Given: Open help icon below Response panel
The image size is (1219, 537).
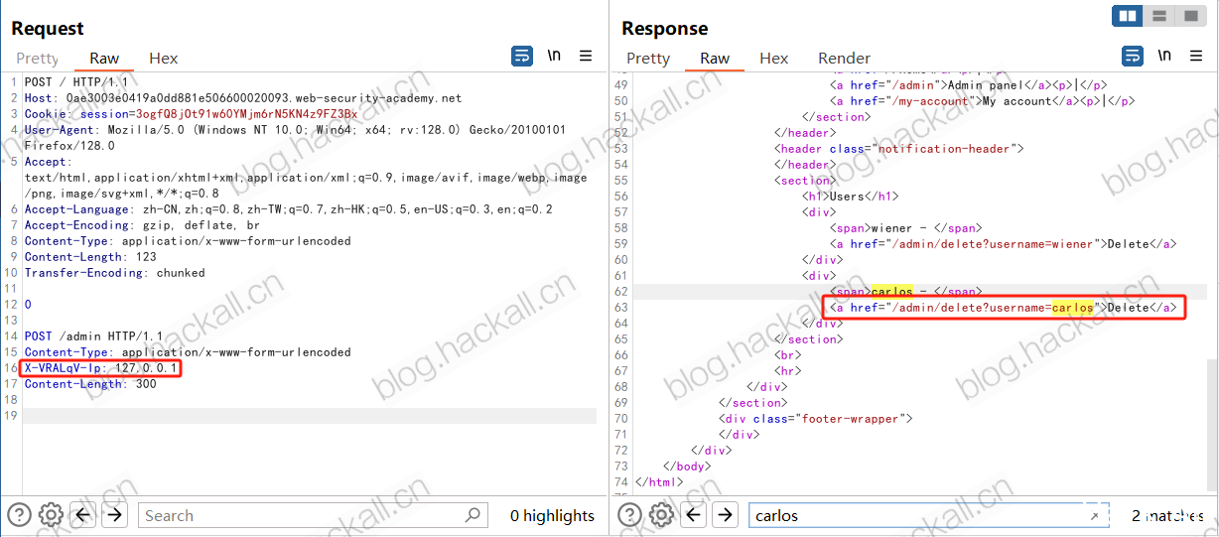Looking at the screenshot, I should [x=629, y=514].
